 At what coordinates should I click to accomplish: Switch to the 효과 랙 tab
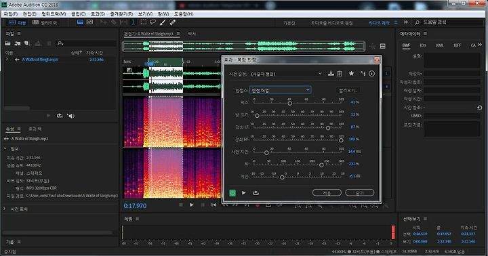(x=35, y=129)
